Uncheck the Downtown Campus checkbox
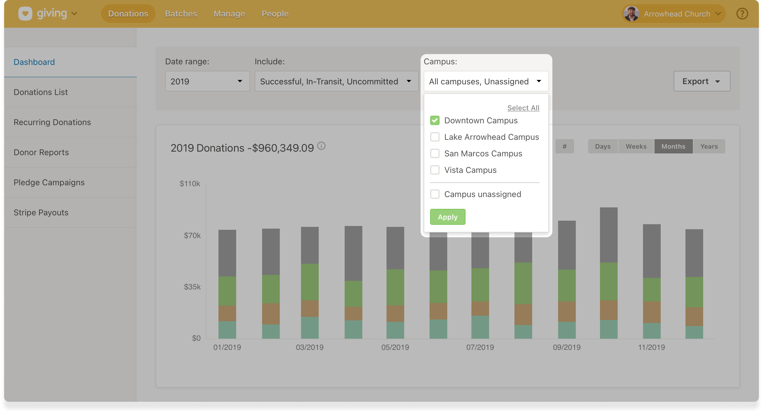Screen dimensions: 763x413 click(x=435, y=120)
